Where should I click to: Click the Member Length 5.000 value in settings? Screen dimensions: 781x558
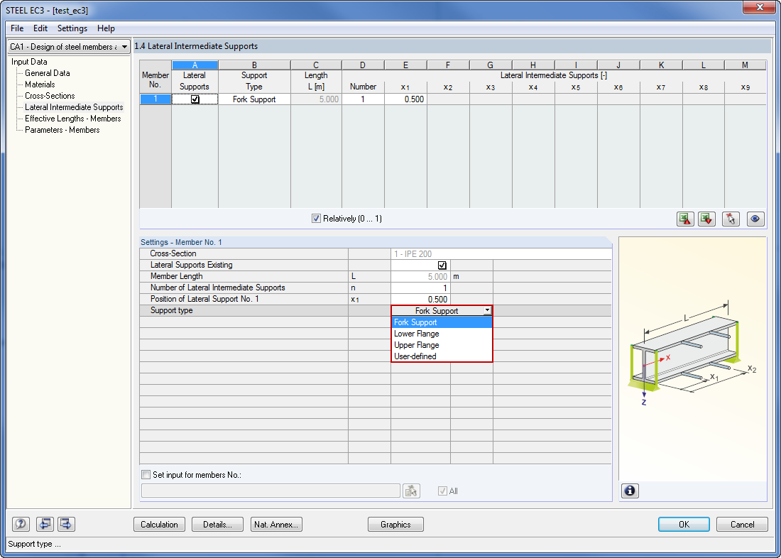[420, 276]
